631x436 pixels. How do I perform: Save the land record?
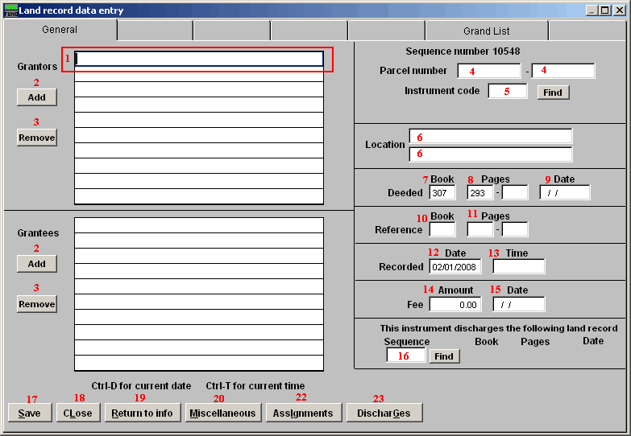tap(29, 413)
